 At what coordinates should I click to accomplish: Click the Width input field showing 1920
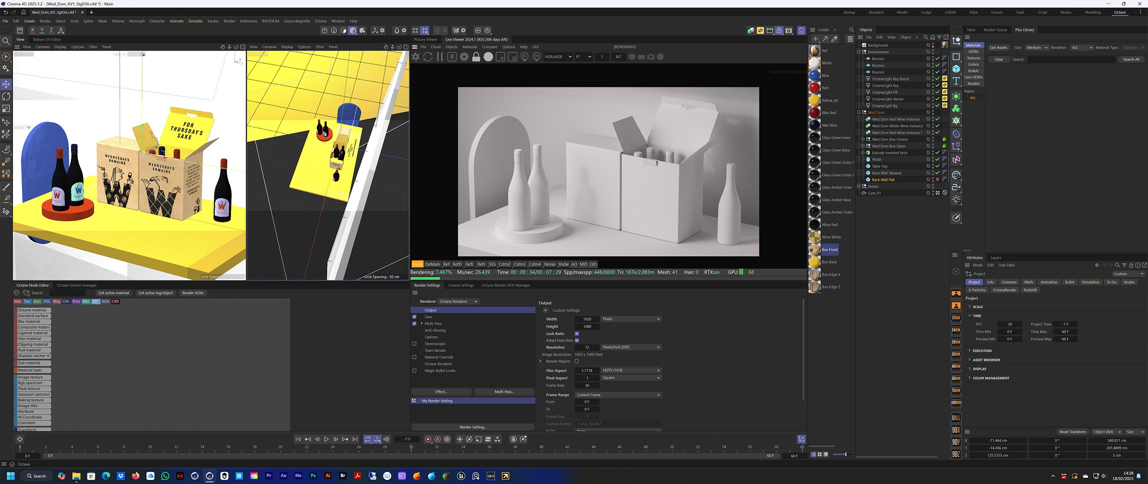pos(587,319)
